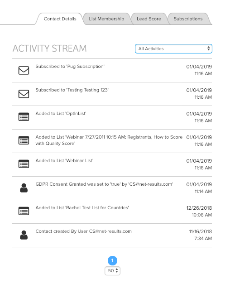Open the Lead Score tab
The width and height of the screenshot is (230, 284).
pyautogui.click(x=149, y=19)
